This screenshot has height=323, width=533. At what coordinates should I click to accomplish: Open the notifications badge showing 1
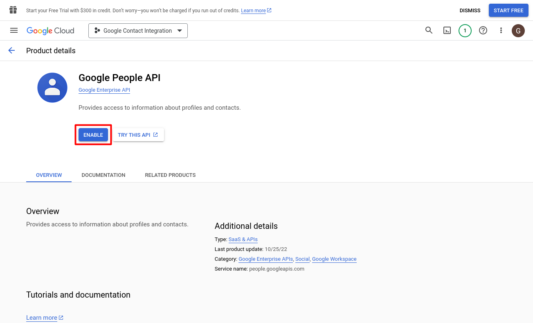click(465, 31)
